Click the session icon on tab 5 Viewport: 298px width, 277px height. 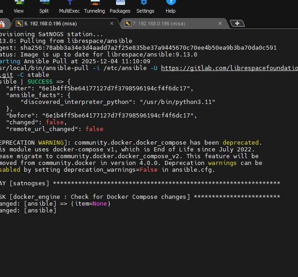point(19,23)
